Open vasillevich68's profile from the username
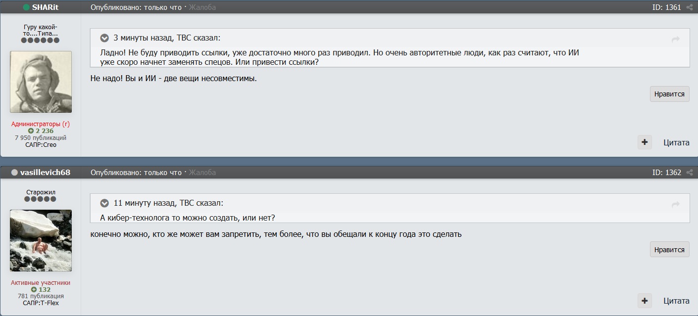 click(x=45, y=173)
